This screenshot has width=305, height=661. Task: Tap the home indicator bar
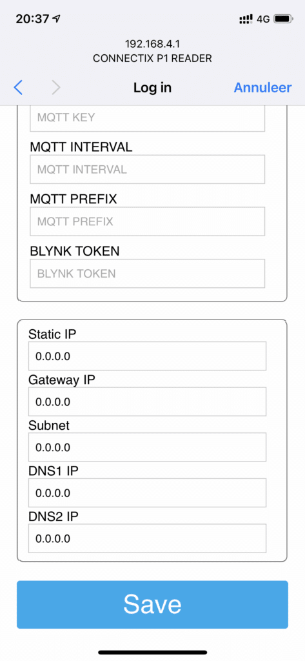point(152,652)
